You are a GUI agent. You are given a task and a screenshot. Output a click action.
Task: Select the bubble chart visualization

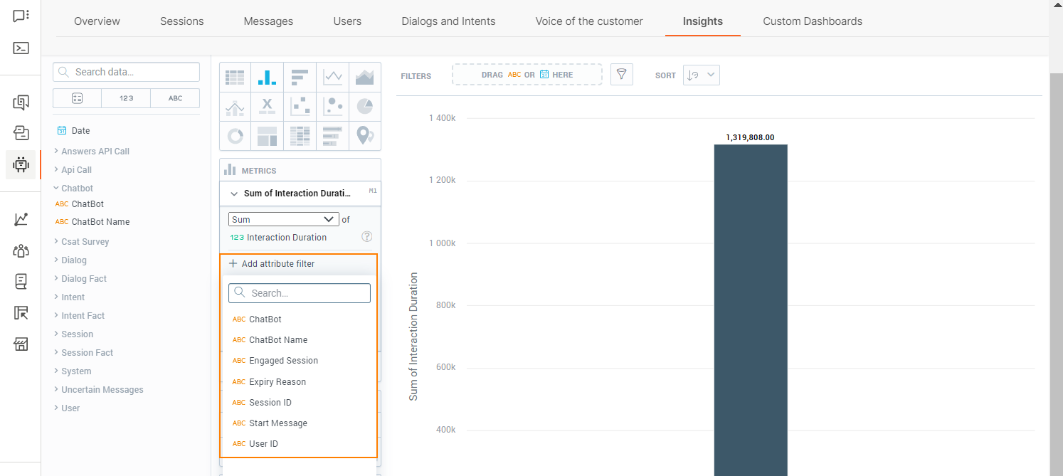click(x=332, y=106)
